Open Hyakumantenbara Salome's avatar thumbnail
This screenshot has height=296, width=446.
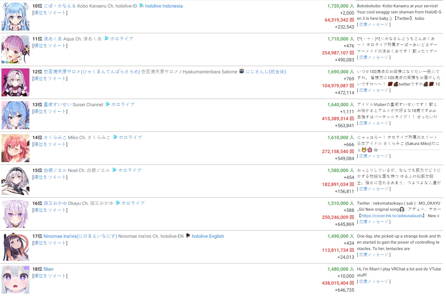pyautogui.click(x=15, y=82)
